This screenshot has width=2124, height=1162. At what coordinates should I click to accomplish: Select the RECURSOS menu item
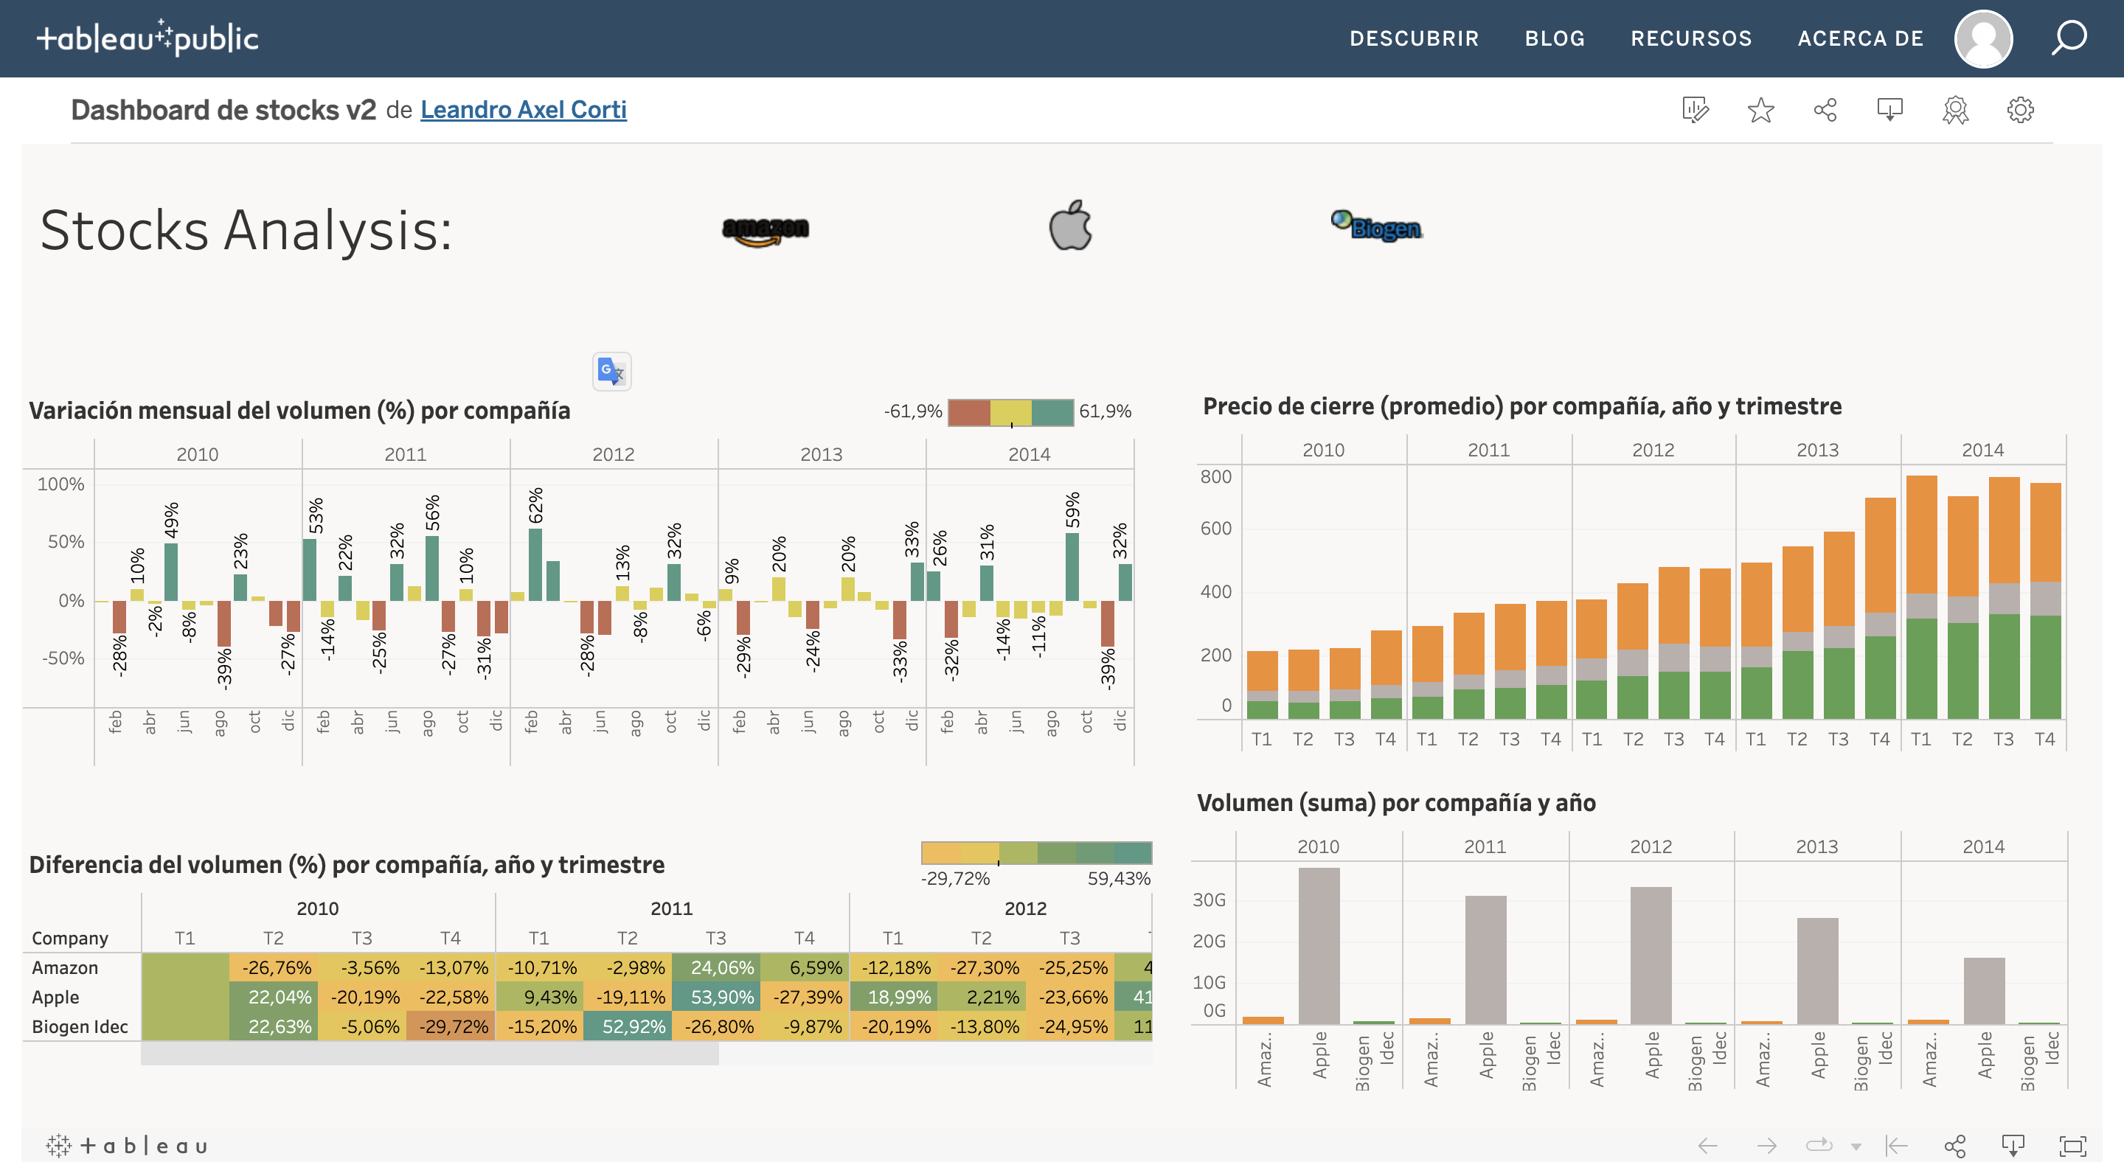pyautogui.click(x=1691, y=38)
